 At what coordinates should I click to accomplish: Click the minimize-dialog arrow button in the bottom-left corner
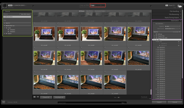(4, 102)
